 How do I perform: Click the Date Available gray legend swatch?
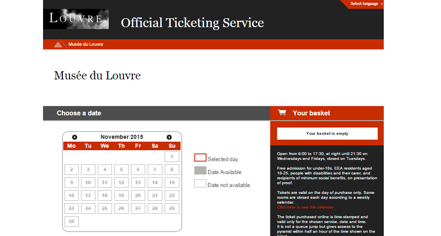pos(200,171)
